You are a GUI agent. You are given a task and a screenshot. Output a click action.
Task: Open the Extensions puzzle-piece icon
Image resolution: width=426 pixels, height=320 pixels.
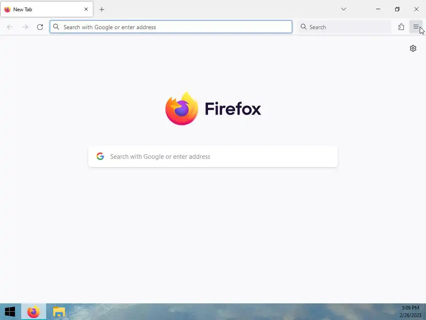click(x=401, y=27)
